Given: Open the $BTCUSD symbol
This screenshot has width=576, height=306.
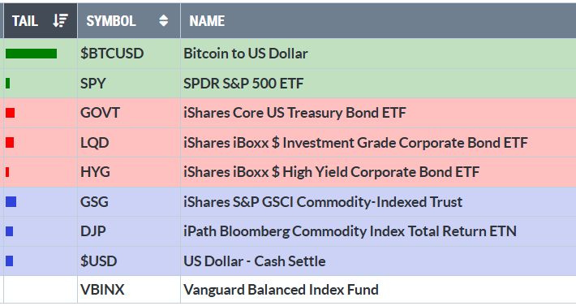Looking at the screenshot, I should 112,54.
